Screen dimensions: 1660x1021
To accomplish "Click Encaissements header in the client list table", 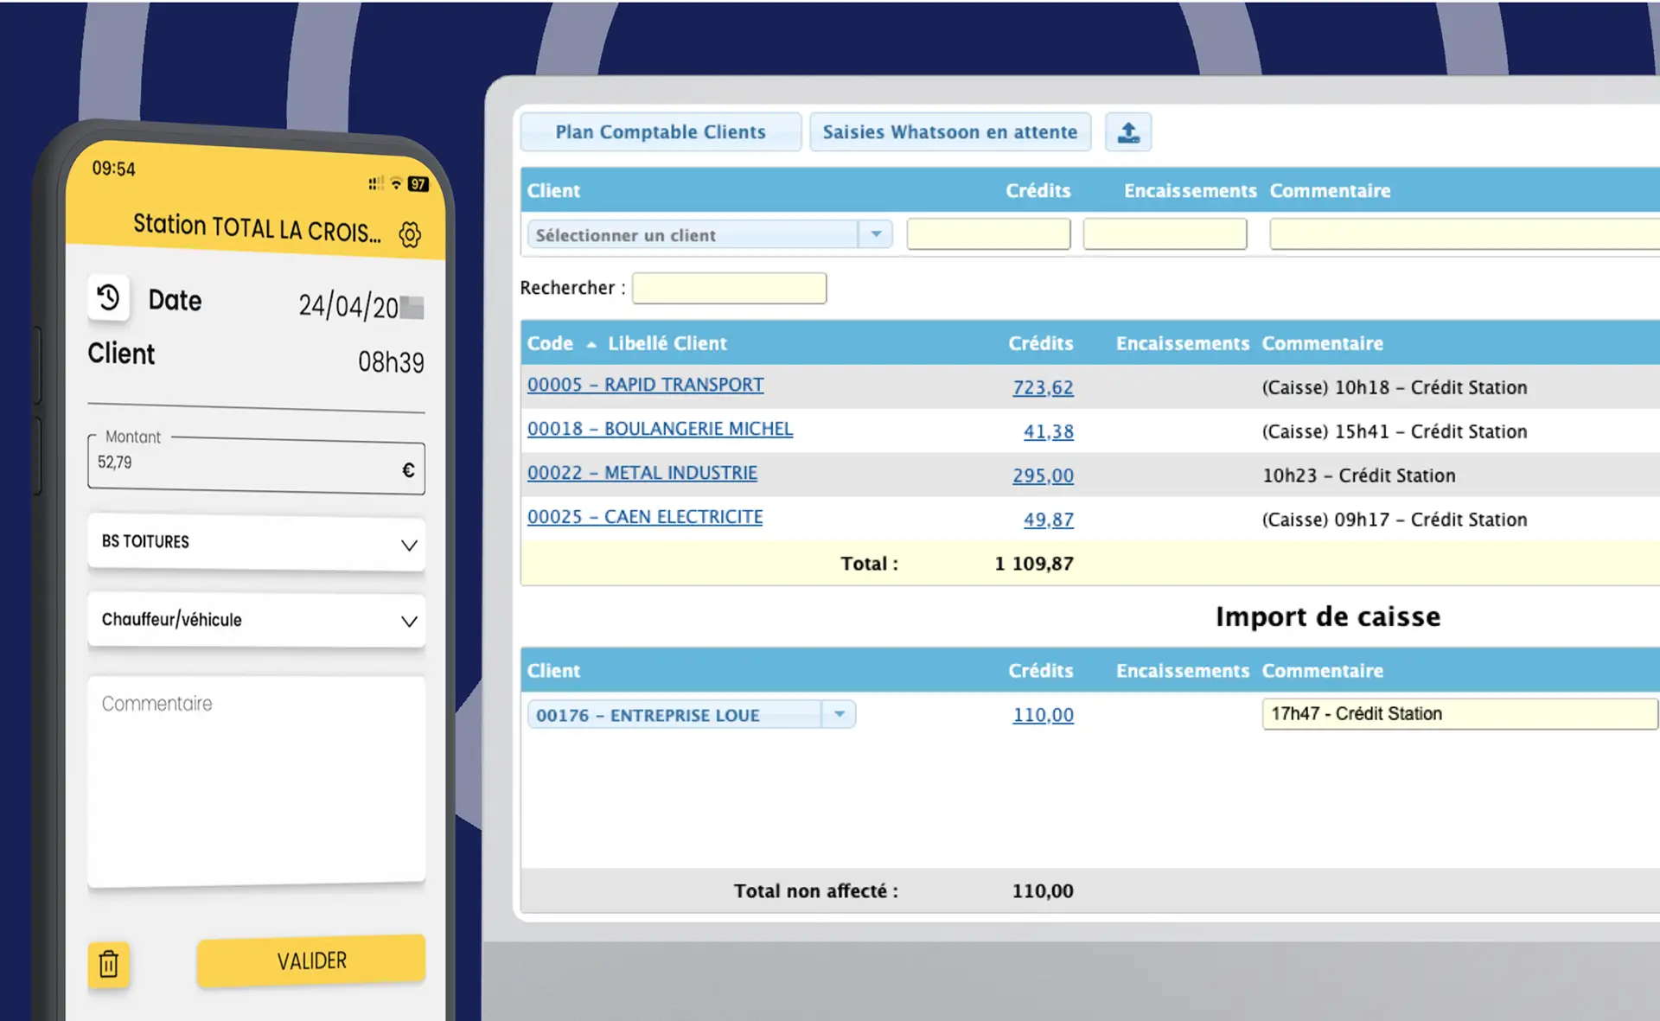I will pyautogui.click(x=1182, y=343).
